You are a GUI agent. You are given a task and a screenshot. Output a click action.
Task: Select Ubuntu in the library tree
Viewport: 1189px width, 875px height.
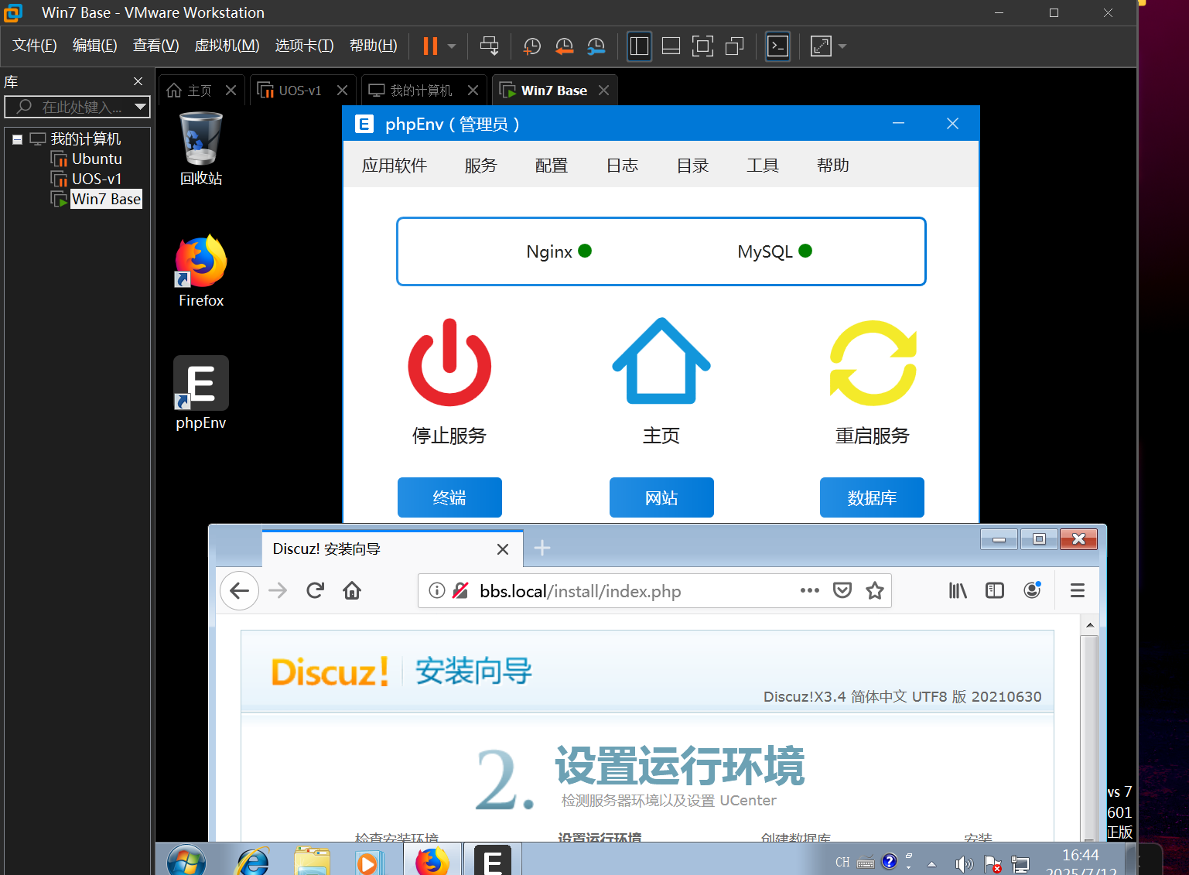[x=97, y=159]
